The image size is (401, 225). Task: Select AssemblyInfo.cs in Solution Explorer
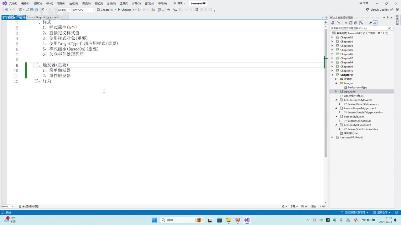point(354,96)
